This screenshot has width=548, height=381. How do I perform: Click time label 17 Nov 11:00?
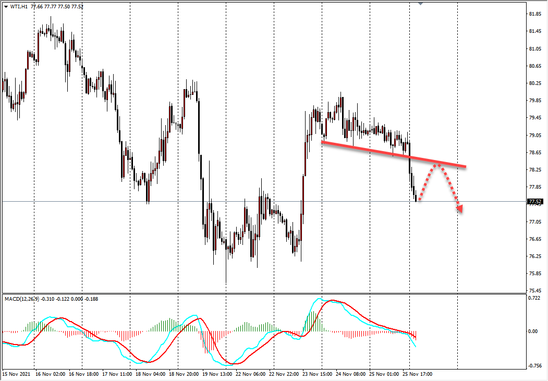click(117, 374)
